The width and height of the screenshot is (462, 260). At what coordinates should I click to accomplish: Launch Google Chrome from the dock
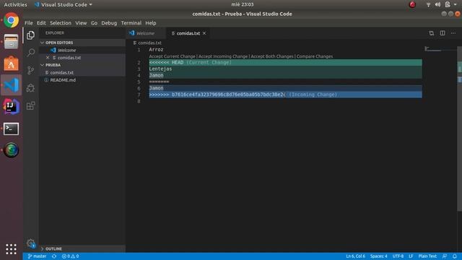(x=12, y=20)
